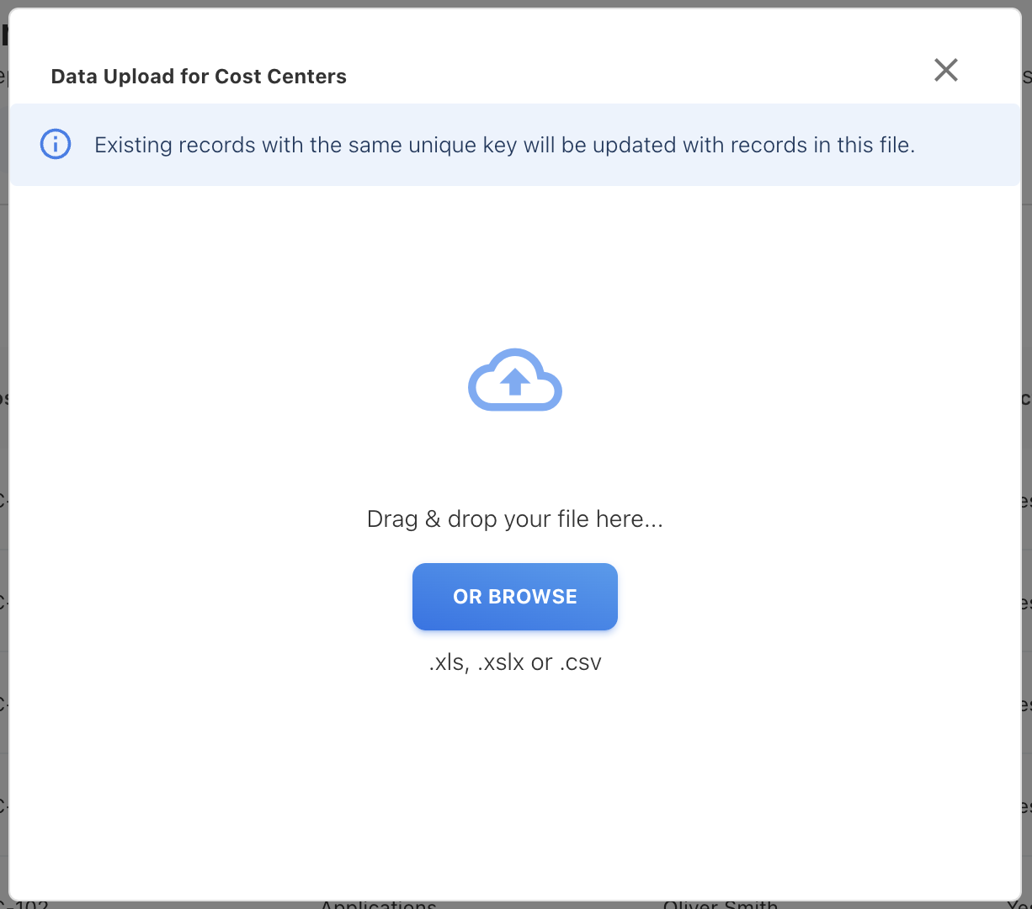The width and height of the screenshot is (1032, 909).
Task: Click the 'Drag & drop your file here' text
Action: (x=514, y=519)
